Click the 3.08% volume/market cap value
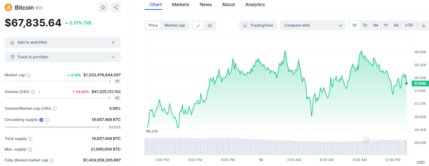 [x=115, y=109]
